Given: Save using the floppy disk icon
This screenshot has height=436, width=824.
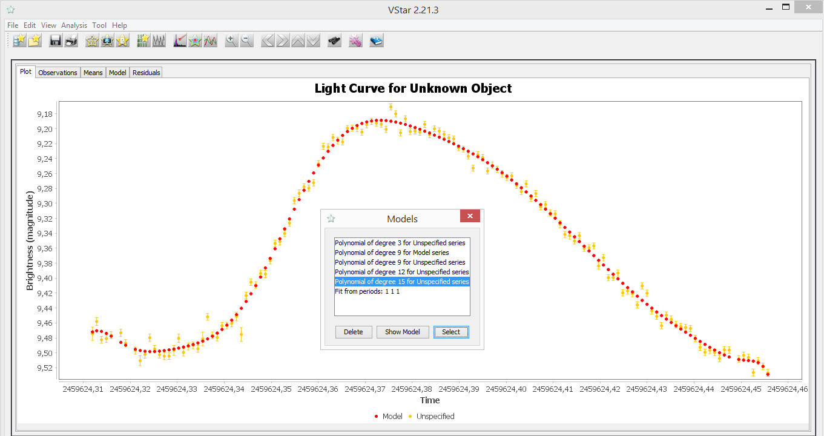Looking at the screenshot, I should click(56, 41).
